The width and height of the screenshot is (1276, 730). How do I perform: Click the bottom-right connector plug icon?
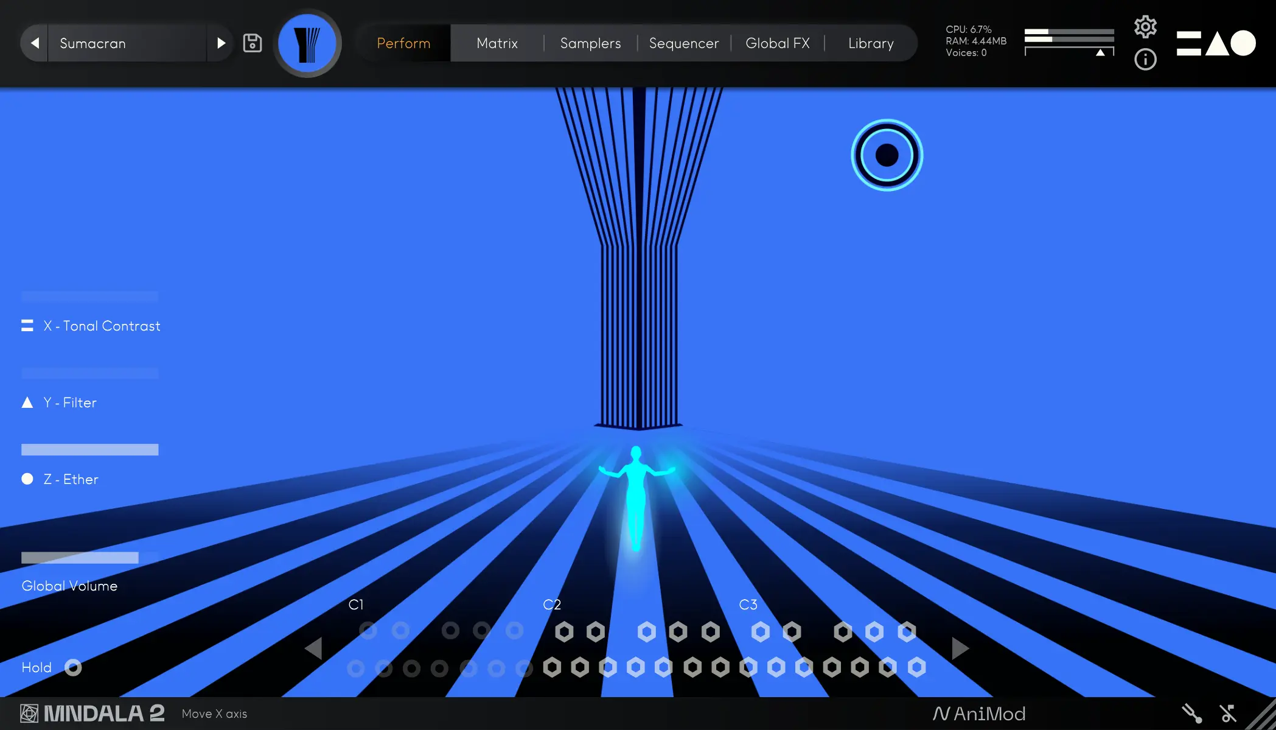[1191, 713]
